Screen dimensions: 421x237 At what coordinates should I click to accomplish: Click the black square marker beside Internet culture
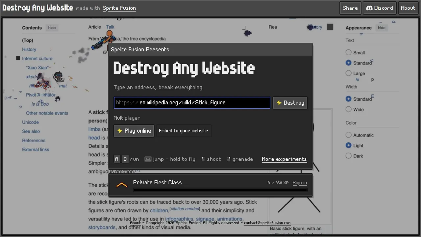coord(18,58)
